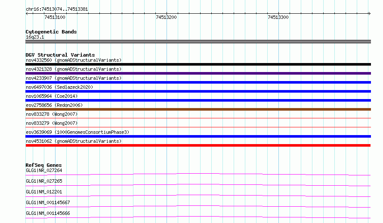Open the DGV Structural Variants track title
The height and width of the screenshot is (223, 383).
point(60,55)
